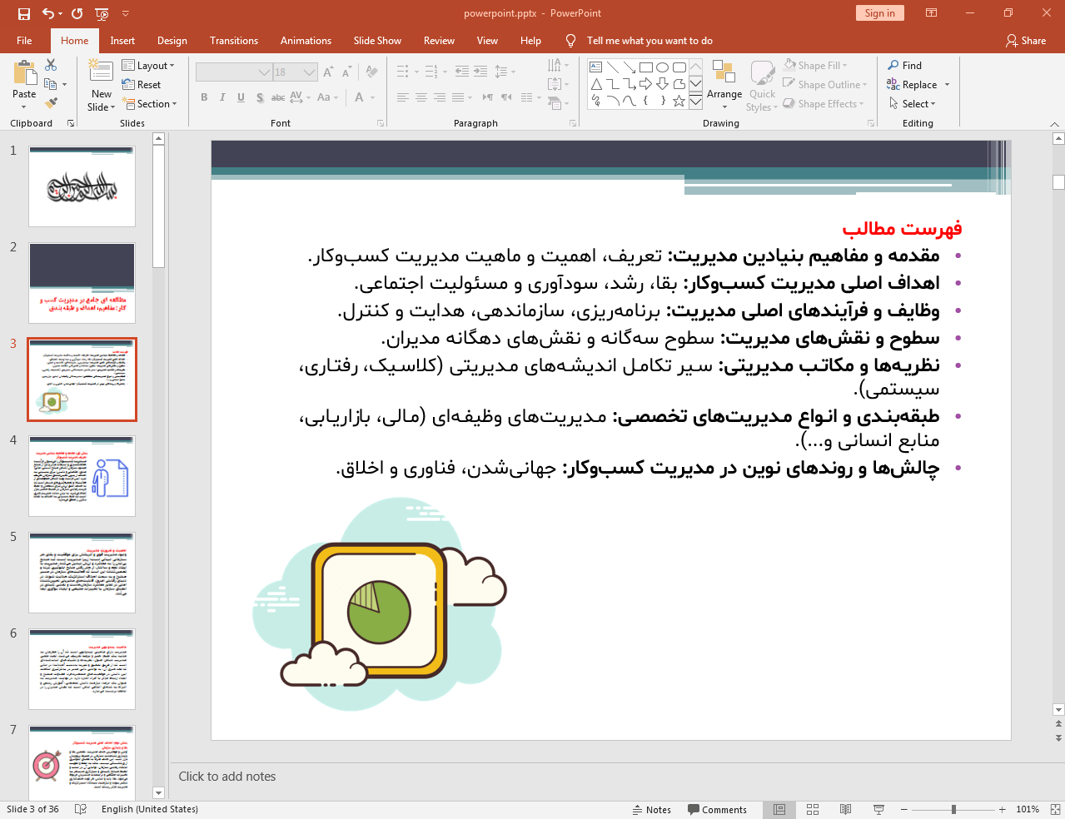Screen dimensions: 1065x819
Task: Click the Sign in button
Action: (x=879, y=13)
